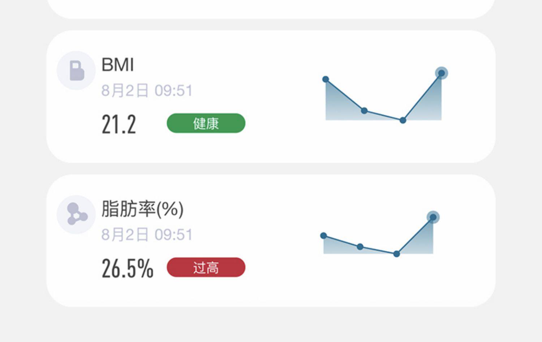Select the second data point on BMI chart
Viewport: 542px width, 342px height.
point(364,111)
